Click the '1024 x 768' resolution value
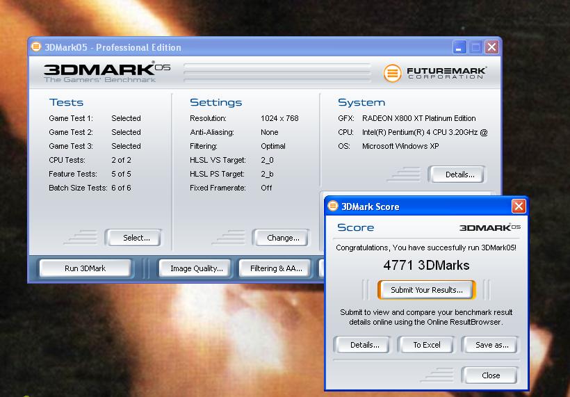This screenshot has width=570, height=397. [279, 118]
